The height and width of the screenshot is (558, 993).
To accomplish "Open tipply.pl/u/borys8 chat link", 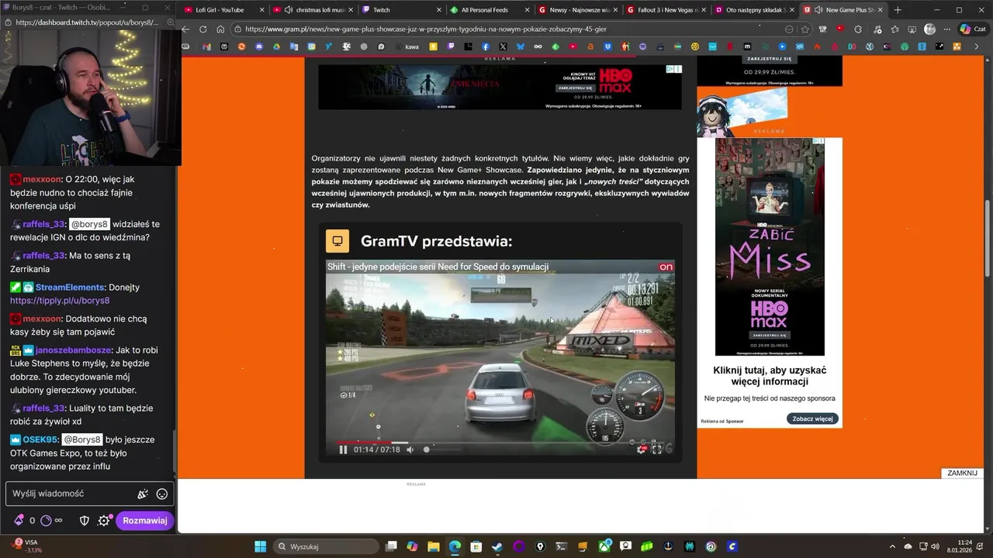I will click(x=60, y=301).
